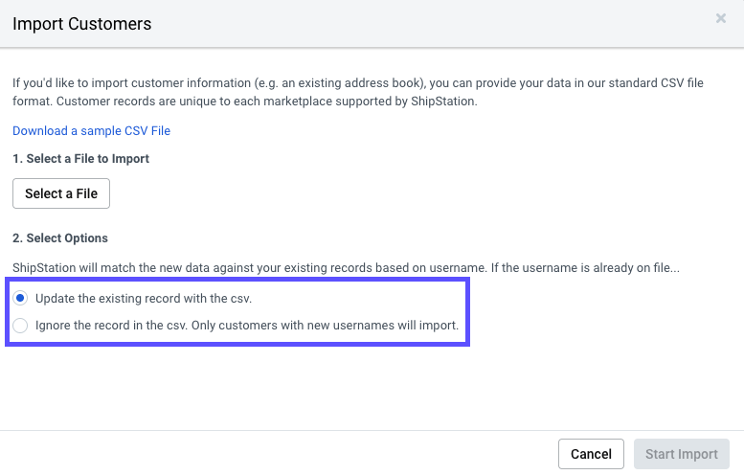Click the Start Import button
This screenshot has height=475, width=744.
point(682,454)
